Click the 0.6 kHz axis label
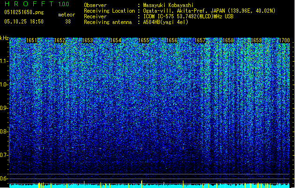 tap(4, 179)
